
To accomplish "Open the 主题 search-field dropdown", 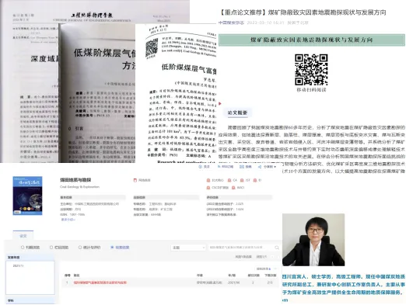I will 188,248.
